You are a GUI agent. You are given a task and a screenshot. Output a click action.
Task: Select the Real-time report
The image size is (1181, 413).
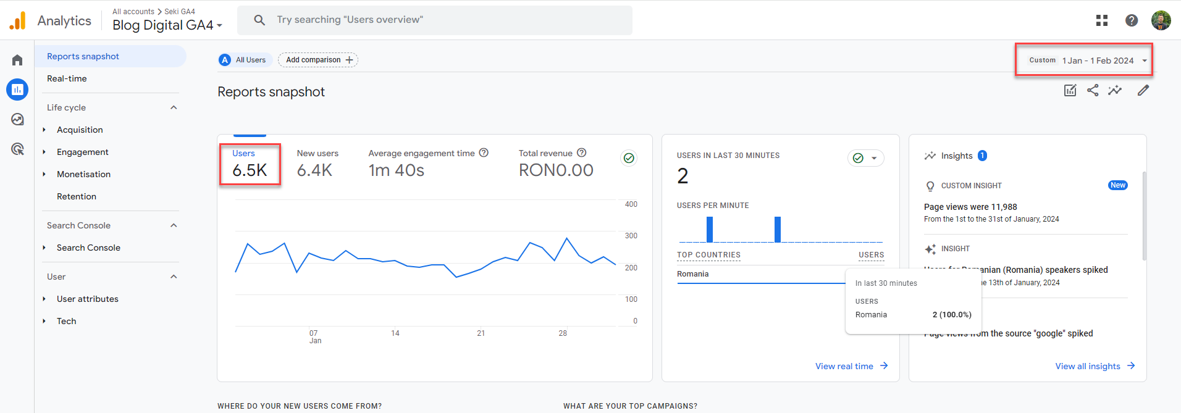pos(67,78)
